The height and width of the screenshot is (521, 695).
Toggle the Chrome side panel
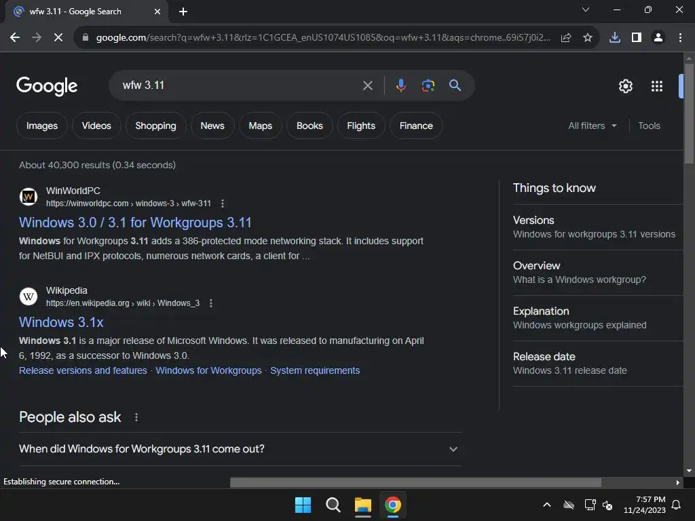point(637,38)
